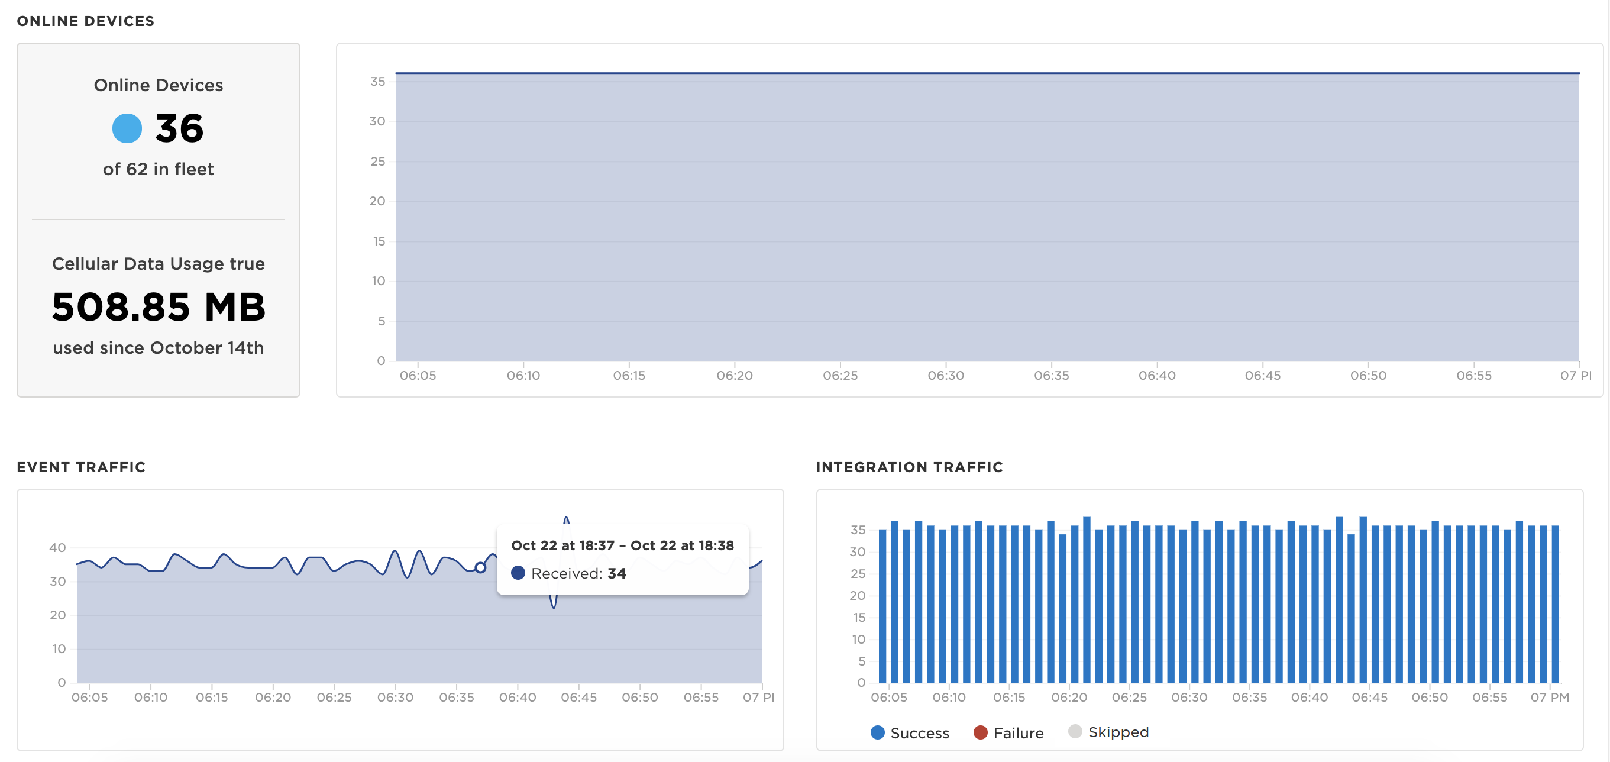Click the tooltip date range text

(622, 545)
